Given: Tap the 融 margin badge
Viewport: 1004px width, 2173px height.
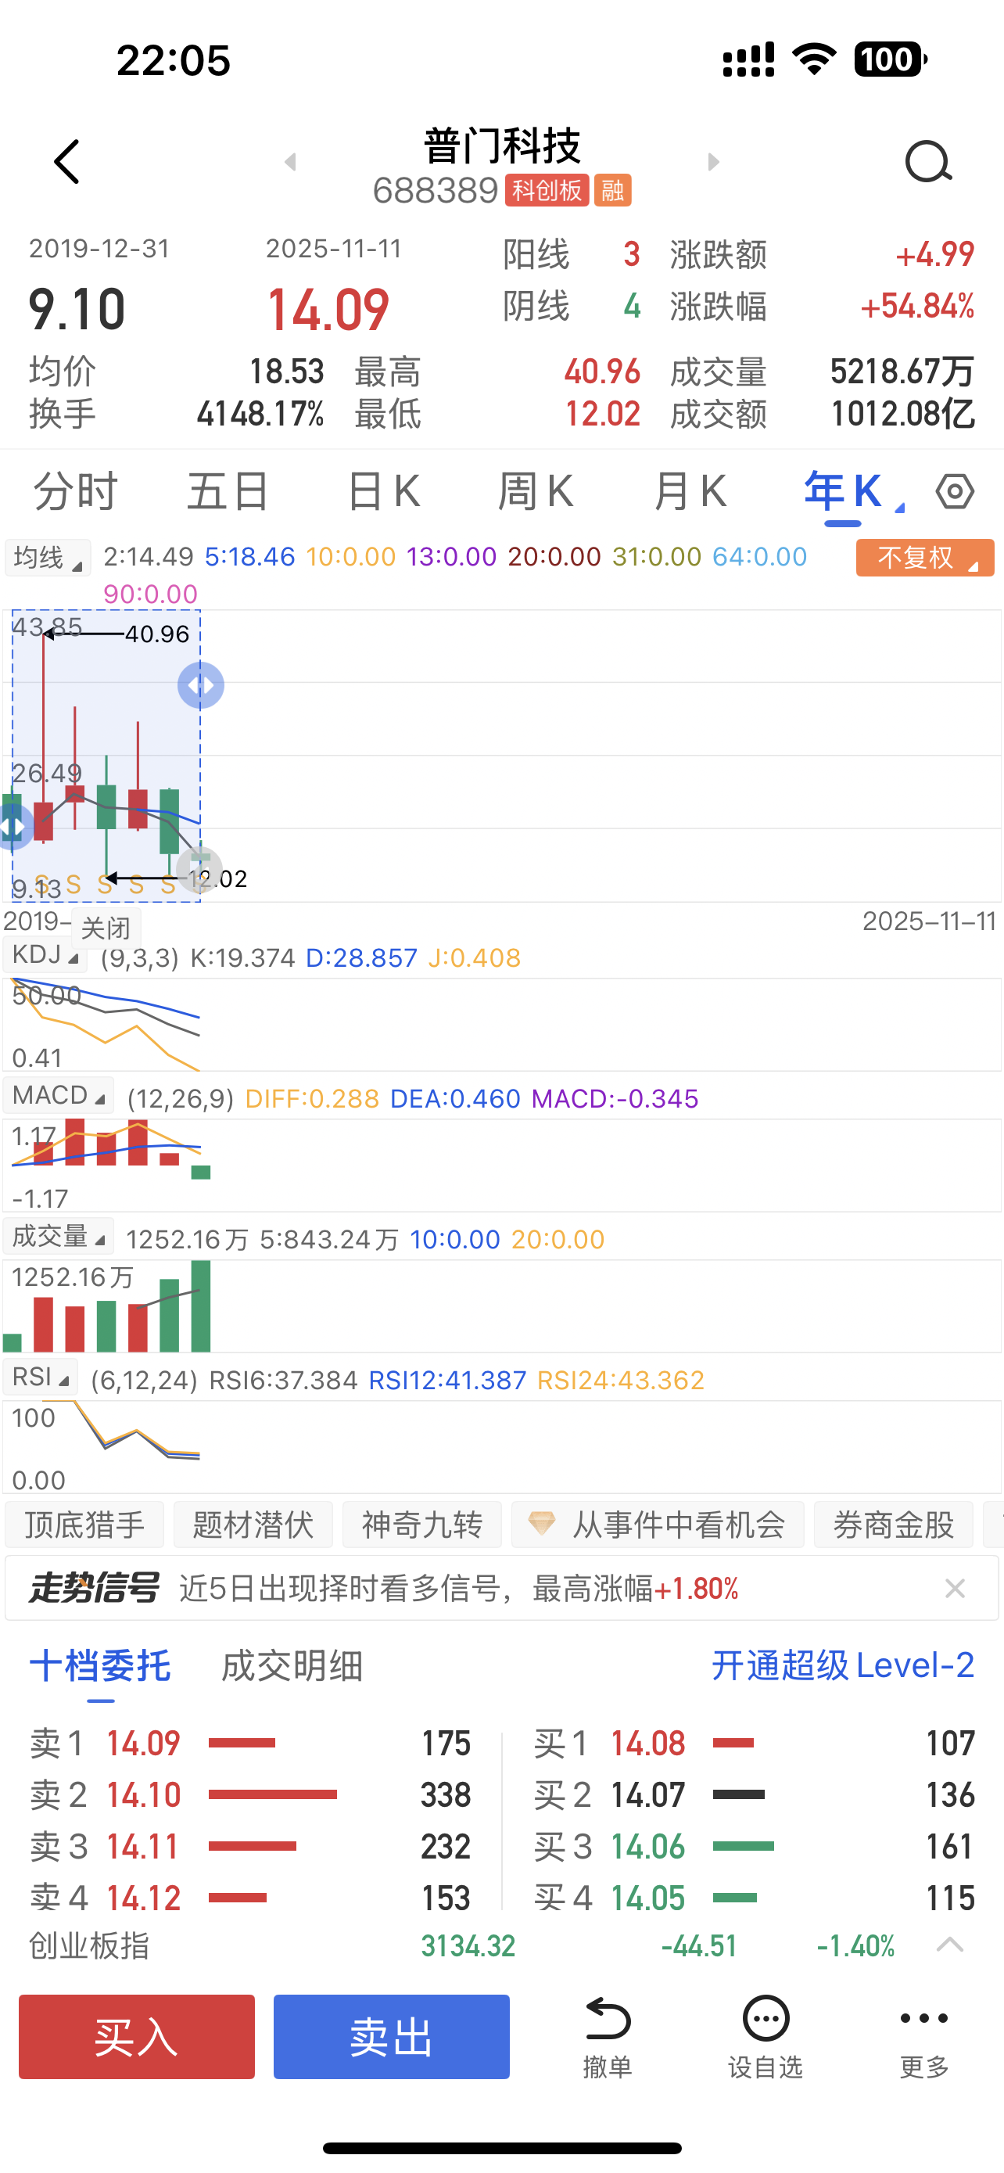Looking at the screenshot, I should coord(613,191).
